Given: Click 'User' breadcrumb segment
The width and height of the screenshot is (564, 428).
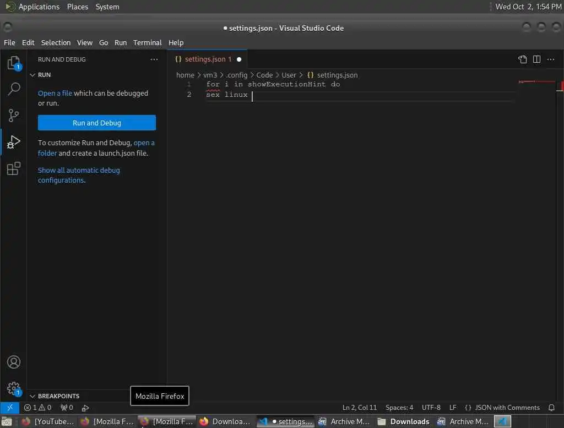Looking at the screenshot, I should coord(289,75).
